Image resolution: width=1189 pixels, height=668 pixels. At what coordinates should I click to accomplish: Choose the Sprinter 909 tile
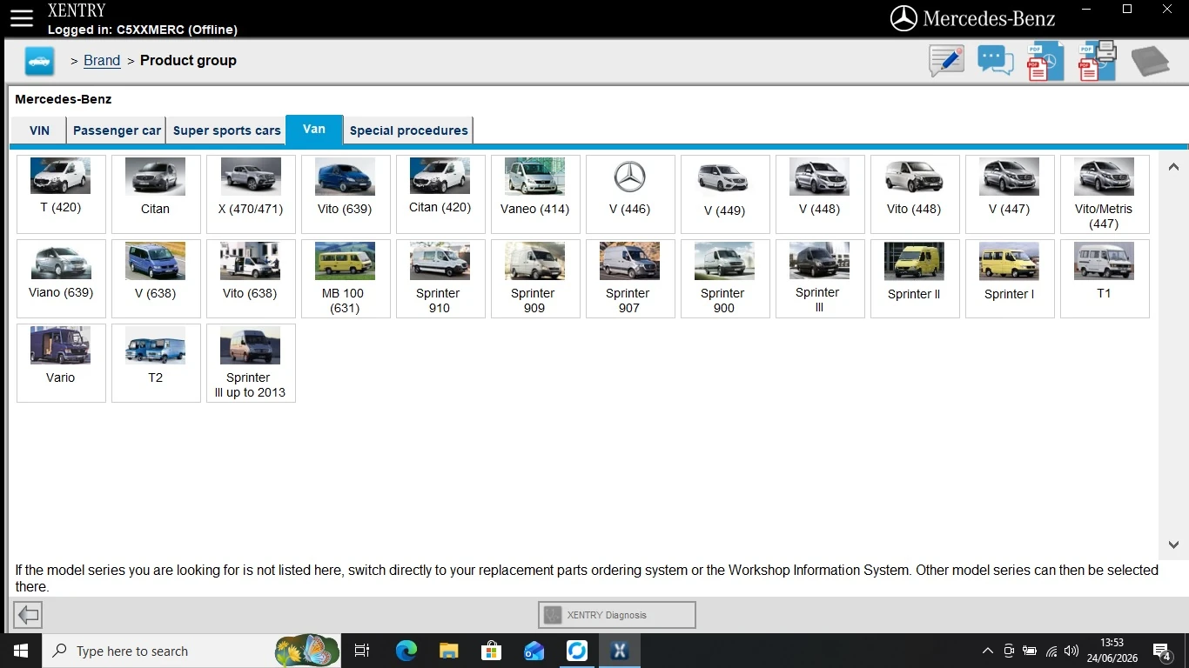[x=535, y=278]
